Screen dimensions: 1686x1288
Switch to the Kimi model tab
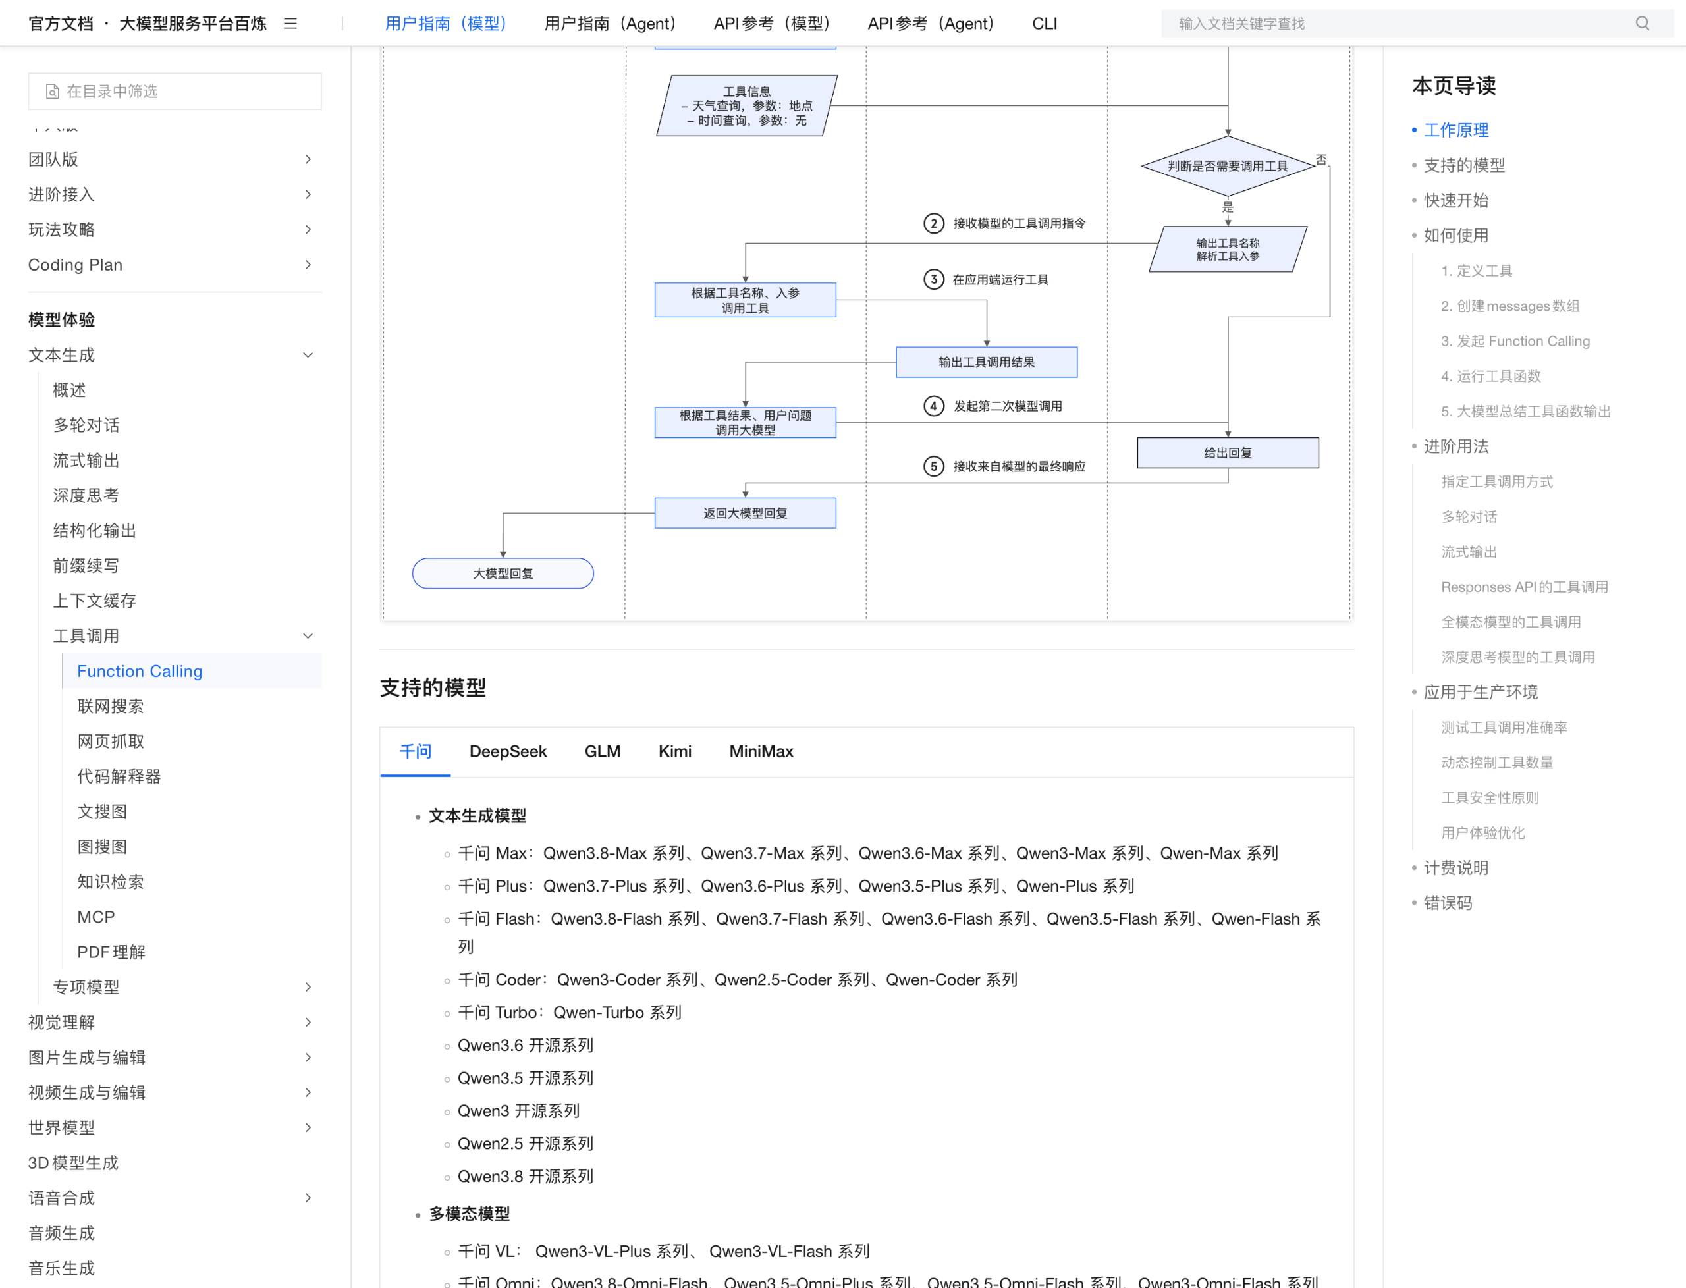[674, 751]
